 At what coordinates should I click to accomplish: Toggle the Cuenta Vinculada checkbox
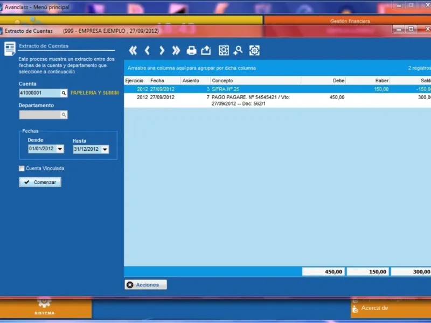tap(22, 168)
